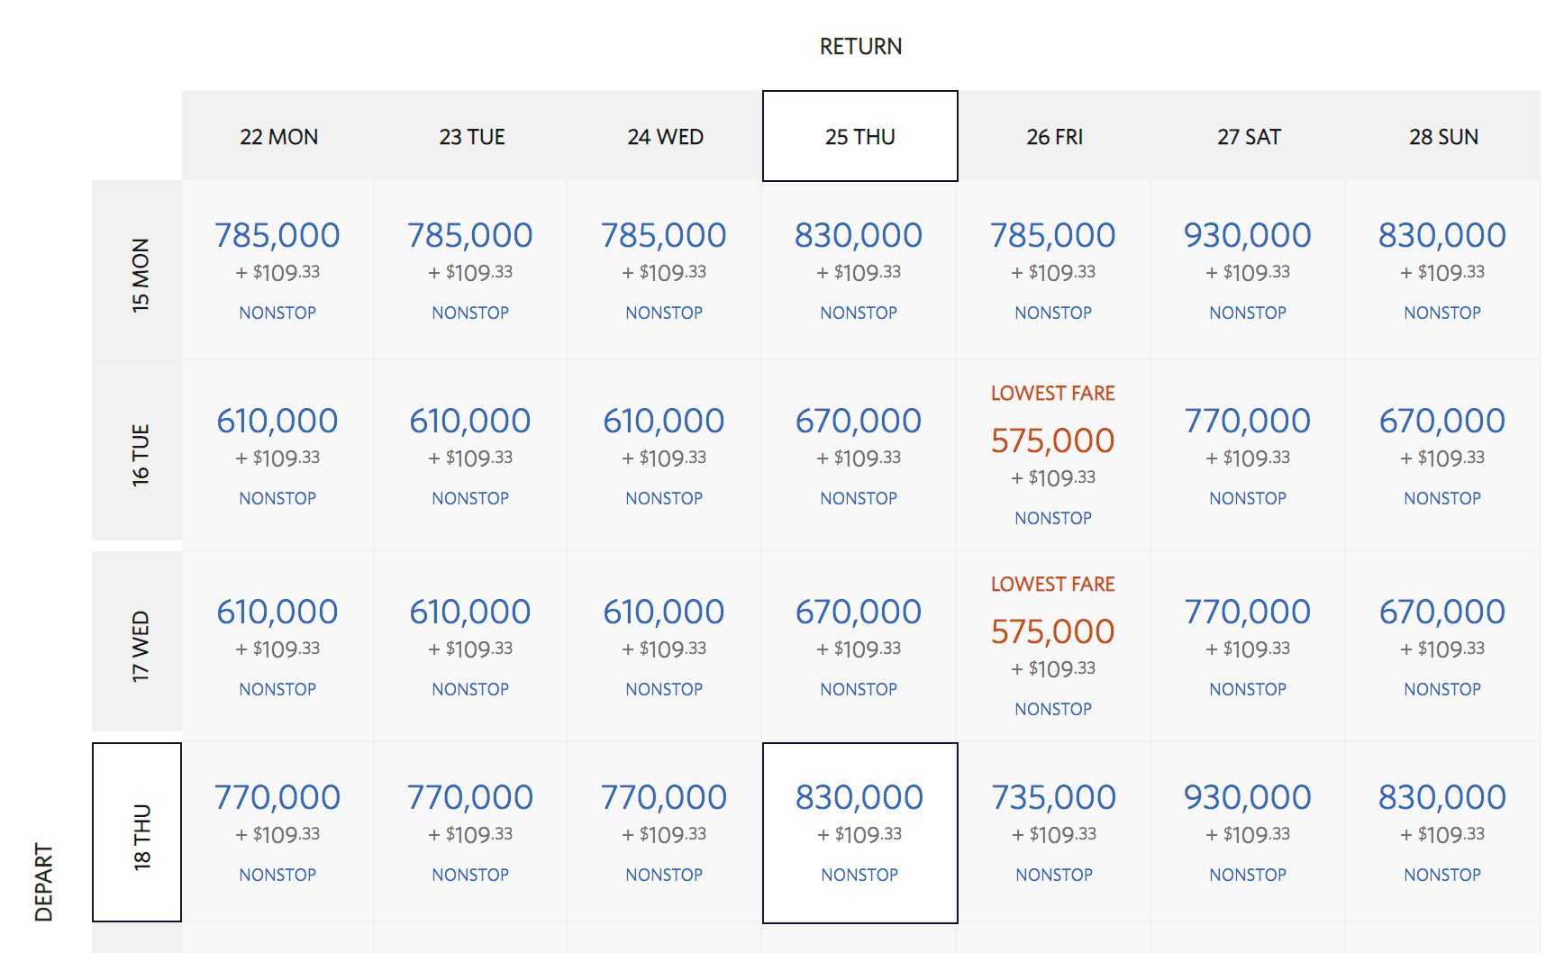Choose 16 TUE to 27 SAT fare 770,000
The width and height of the screenshot is (1564, 953).
pyautogui.click(x=1248, y=456)
